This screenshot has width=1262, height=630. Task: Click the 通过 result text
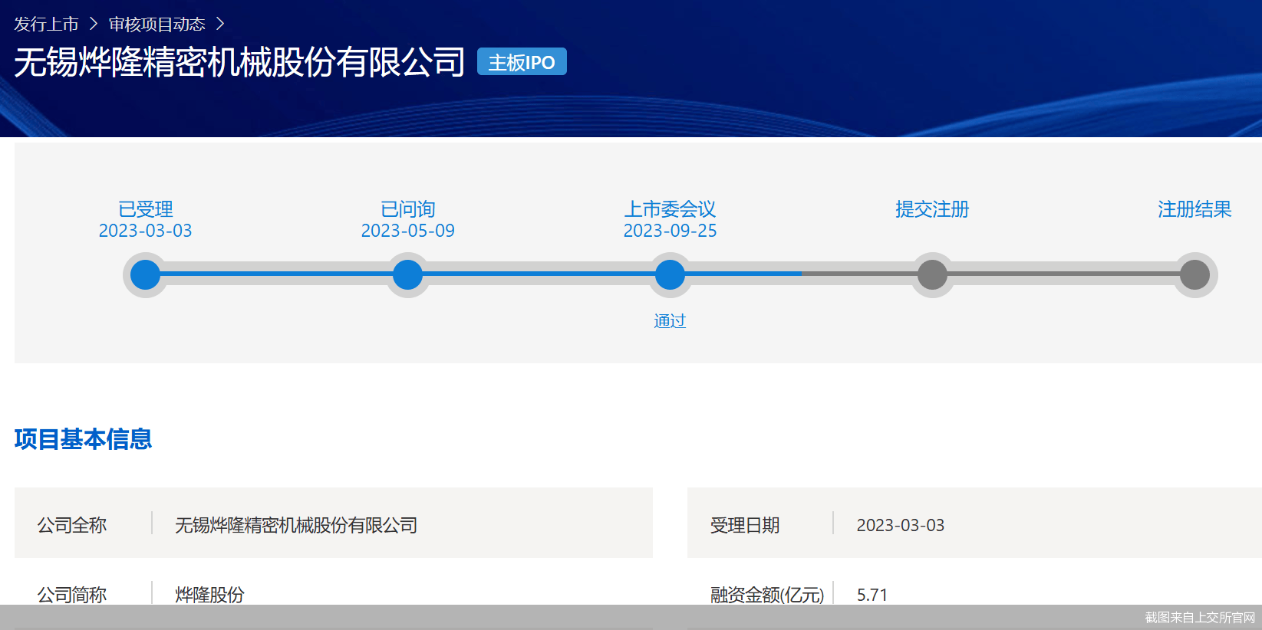pyautogui.click(x=670, y=321)
